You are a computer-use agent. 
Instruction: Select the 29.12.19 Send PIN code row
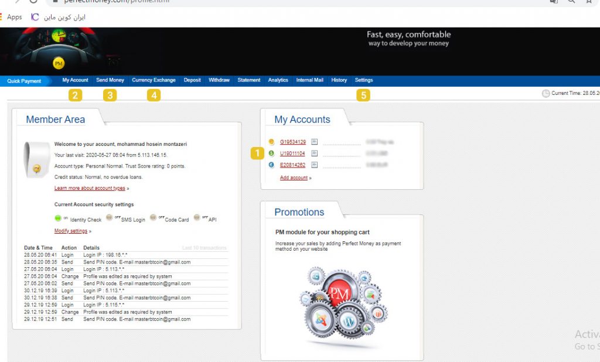(127, 319)
